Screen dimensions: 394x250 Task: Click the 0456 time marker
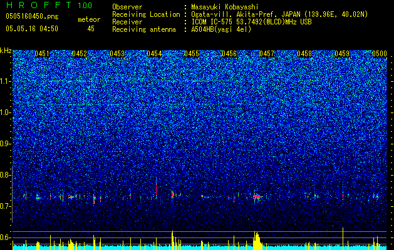coord(229,54)
